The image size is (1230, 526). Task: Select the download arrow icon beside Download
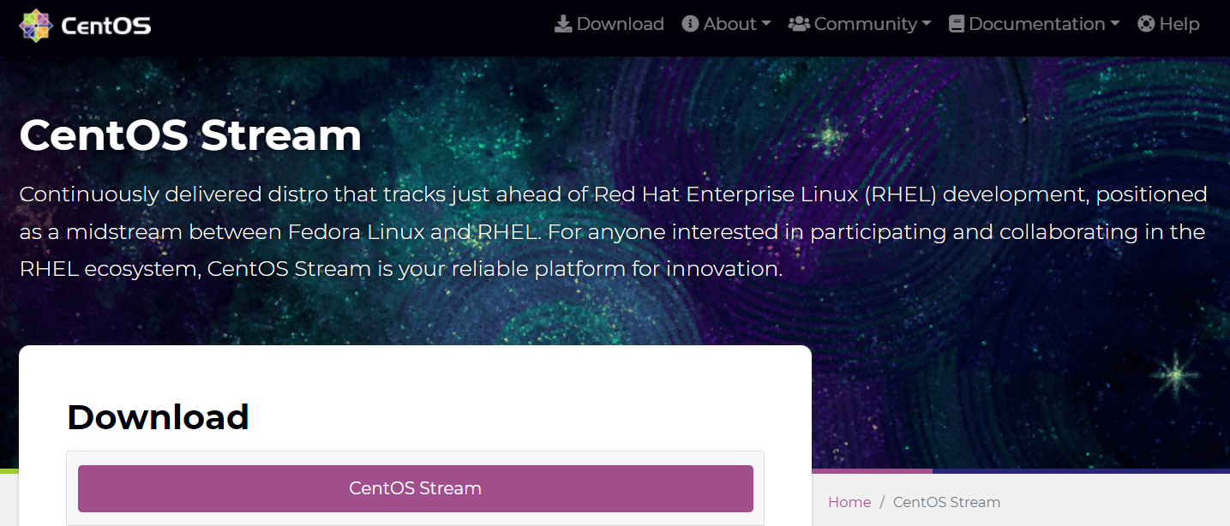(x=563, y=23)
